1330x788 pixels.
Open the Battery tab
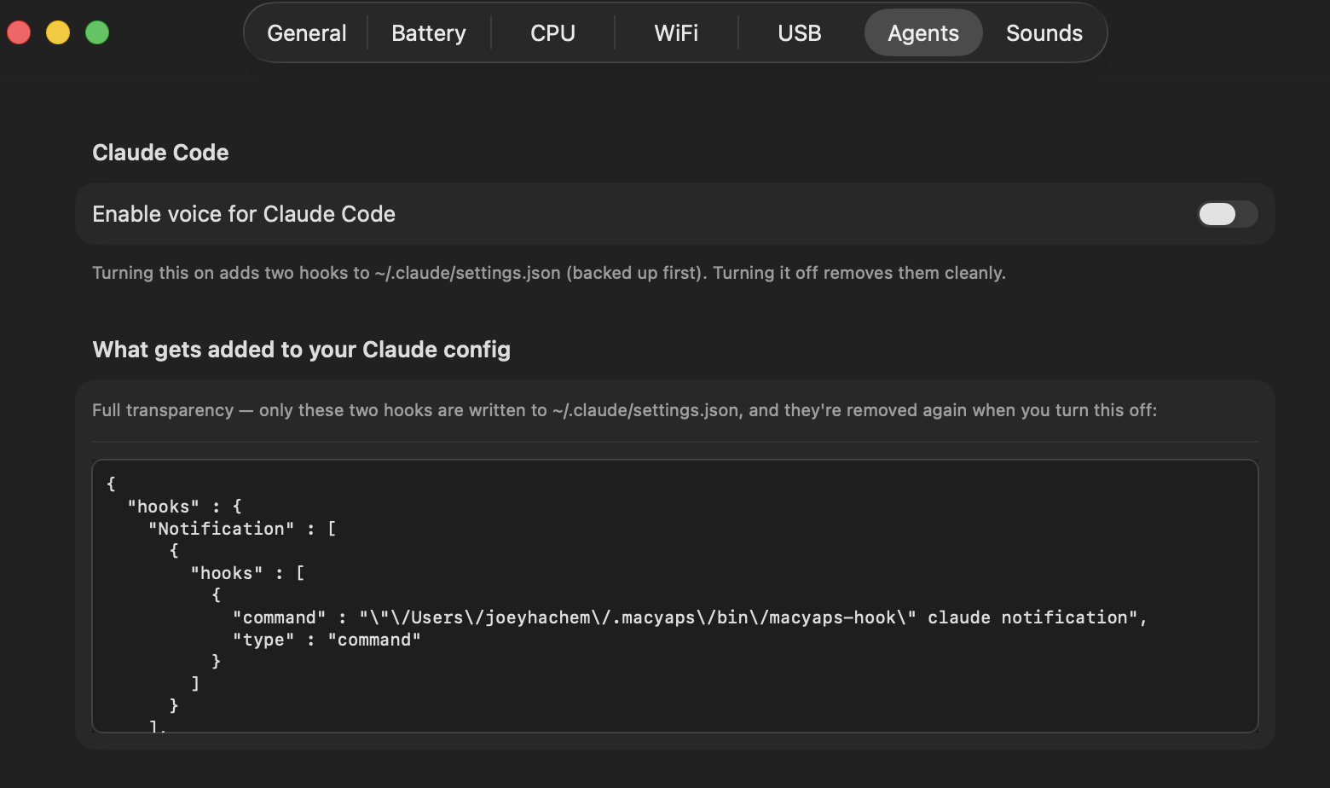[429, 33]
